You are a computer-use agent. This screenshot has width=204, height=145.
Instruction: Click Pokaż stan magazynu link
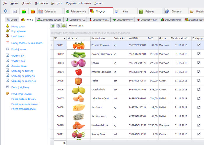[x=24, y=109]
